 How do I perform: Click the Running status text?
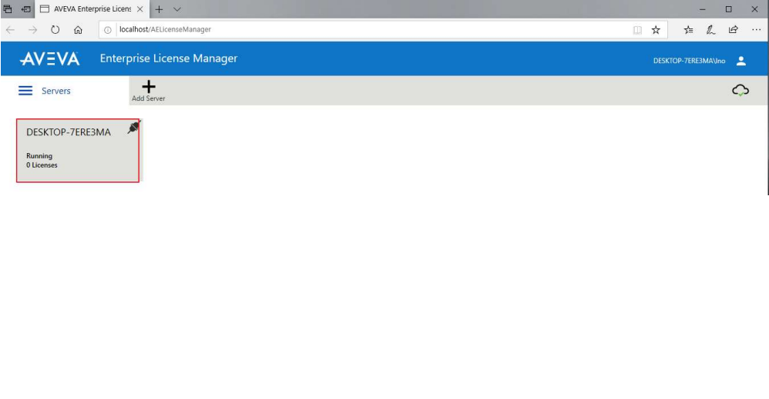[39, 156]
